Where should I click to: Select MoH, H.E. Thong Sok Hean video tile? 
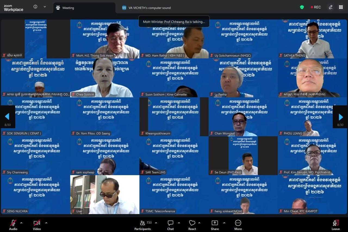[105, 39]
